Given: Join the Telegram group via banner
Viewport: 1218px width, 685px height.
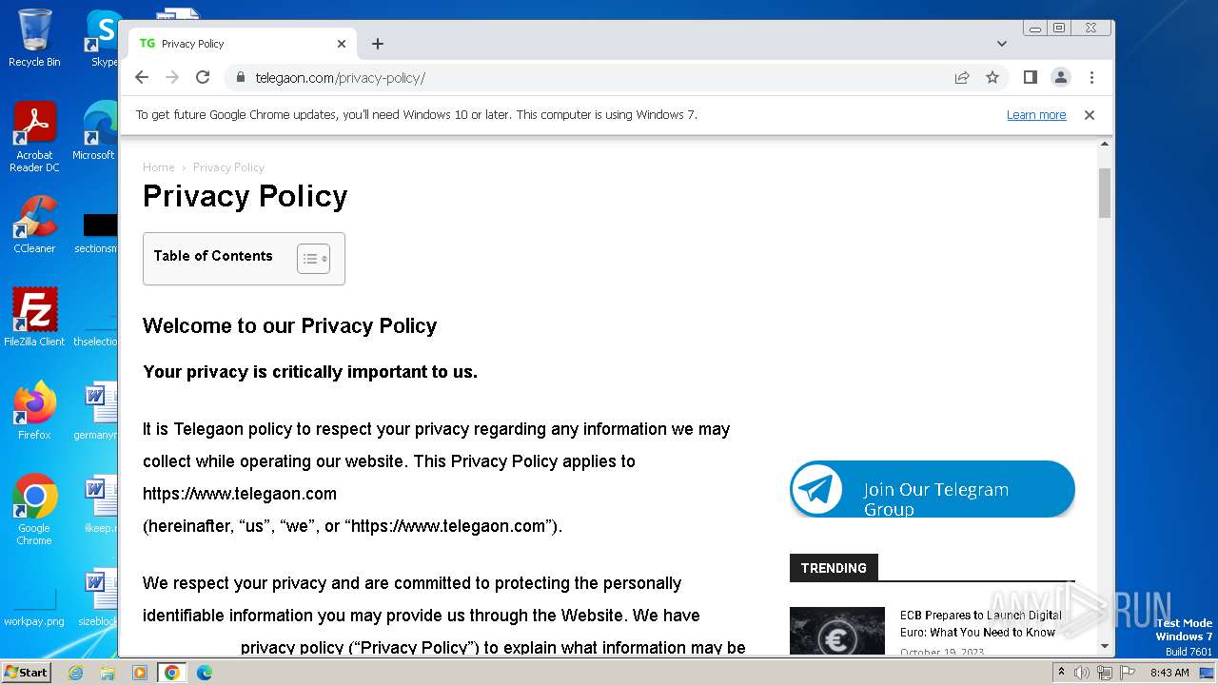Looking at the screenshot, I should click(x=932, y=490).
